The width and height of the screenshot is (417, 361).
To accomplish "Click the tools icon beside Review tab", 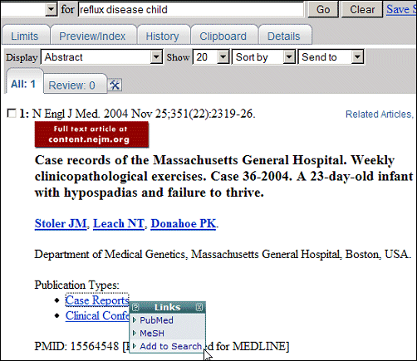I will [x=115, y=85].
